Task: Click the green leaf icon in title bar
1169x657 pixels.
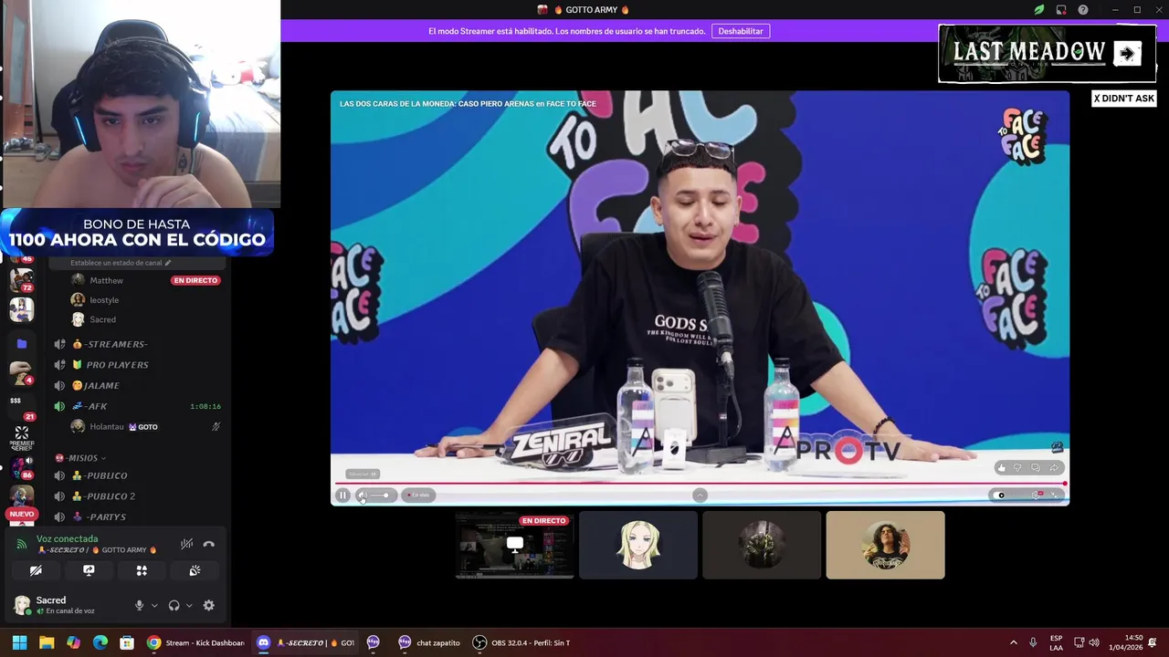Action: point(1039,10)
